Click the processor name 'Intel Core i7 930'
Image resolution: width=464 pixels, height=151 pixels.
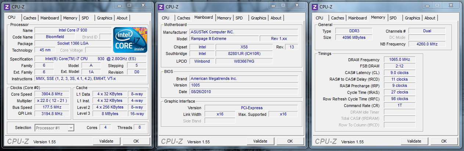click(x=73, y=30)
